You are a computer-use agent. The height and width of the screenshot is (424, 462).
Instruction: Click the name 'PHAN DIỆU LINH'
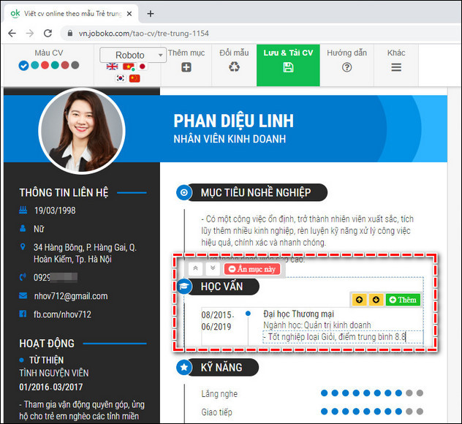point(233,121)
